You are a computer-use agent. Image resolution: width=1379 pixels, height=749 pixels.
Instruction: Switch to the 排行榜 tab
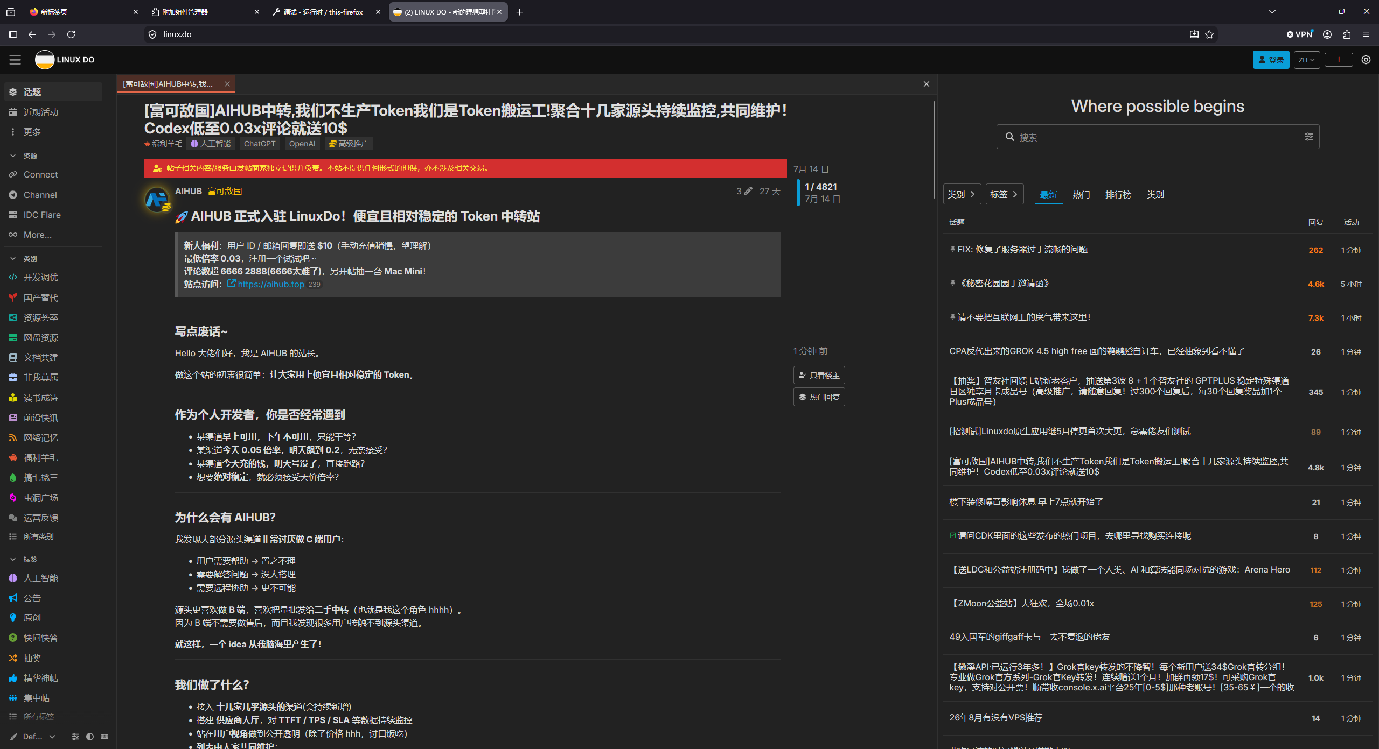tap(1118, 194)
